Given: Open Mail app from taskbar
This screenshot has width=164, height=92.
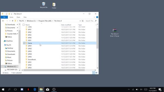Looking at the screenshot, I should (47, 89).
